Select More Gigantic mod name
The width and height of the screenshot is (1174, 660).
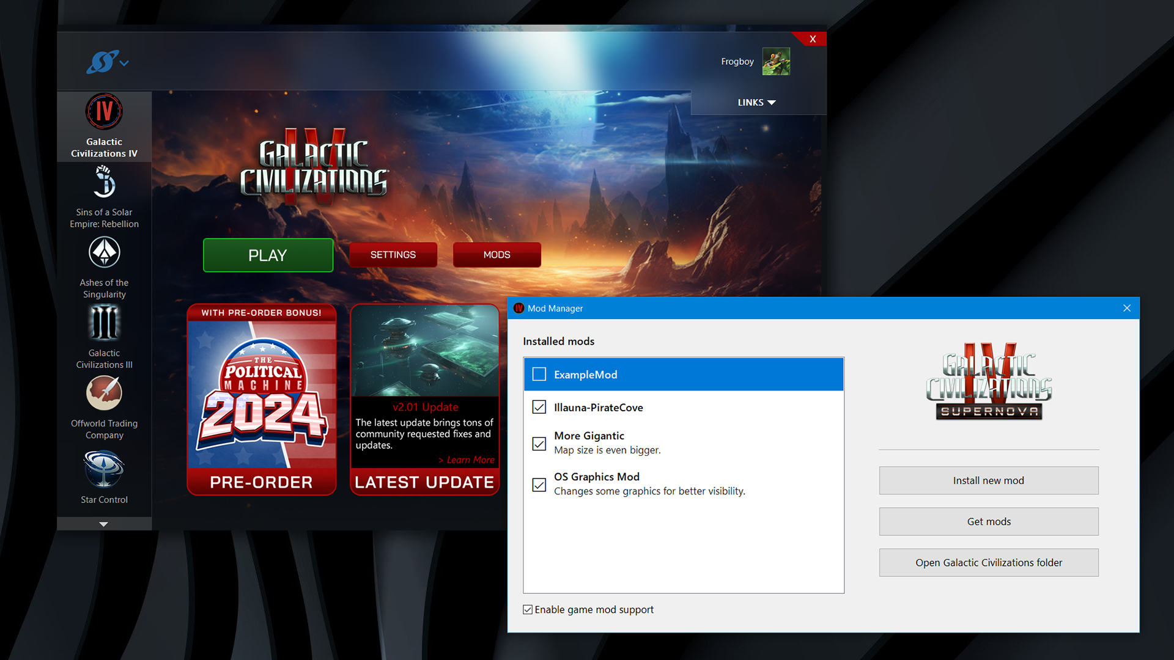(589, 436)
